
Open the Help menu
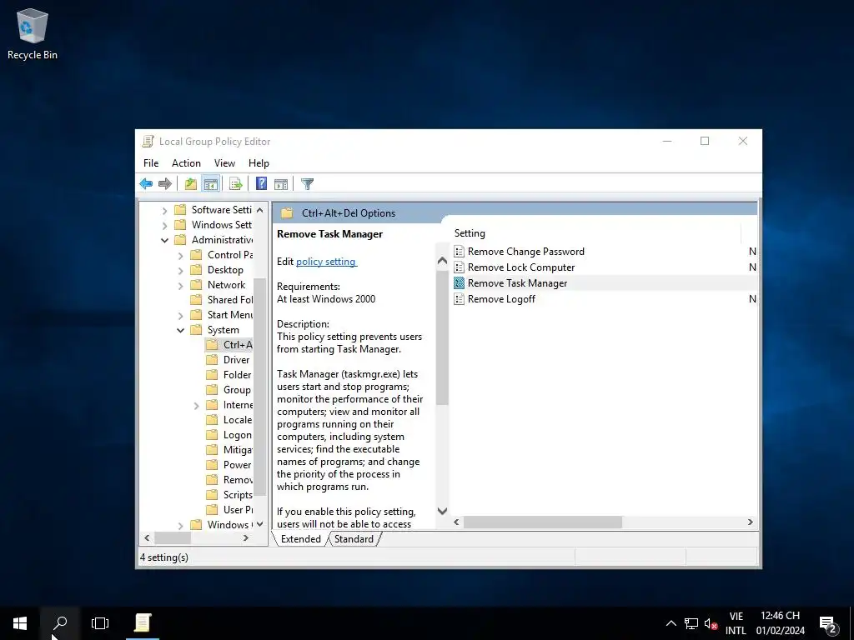[x=259, y=163]
